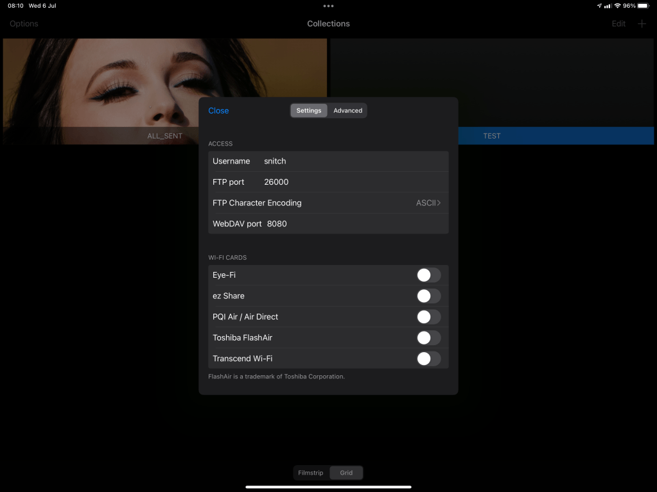
Task: Tap the three-dot multitasking icon at top
Action: click(328, 6)
